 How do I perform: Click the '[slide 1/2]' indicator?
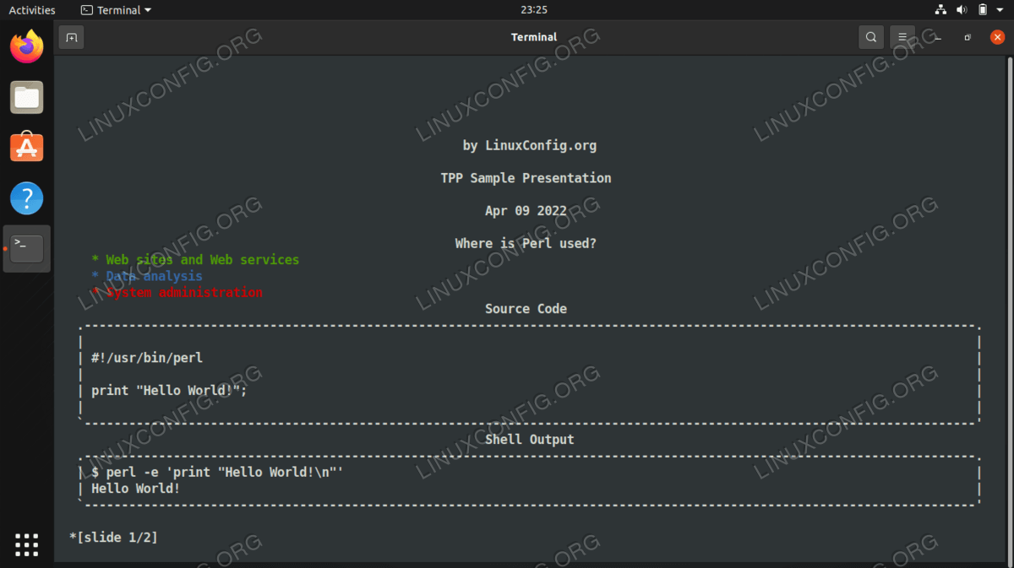(x=113, y=537)
